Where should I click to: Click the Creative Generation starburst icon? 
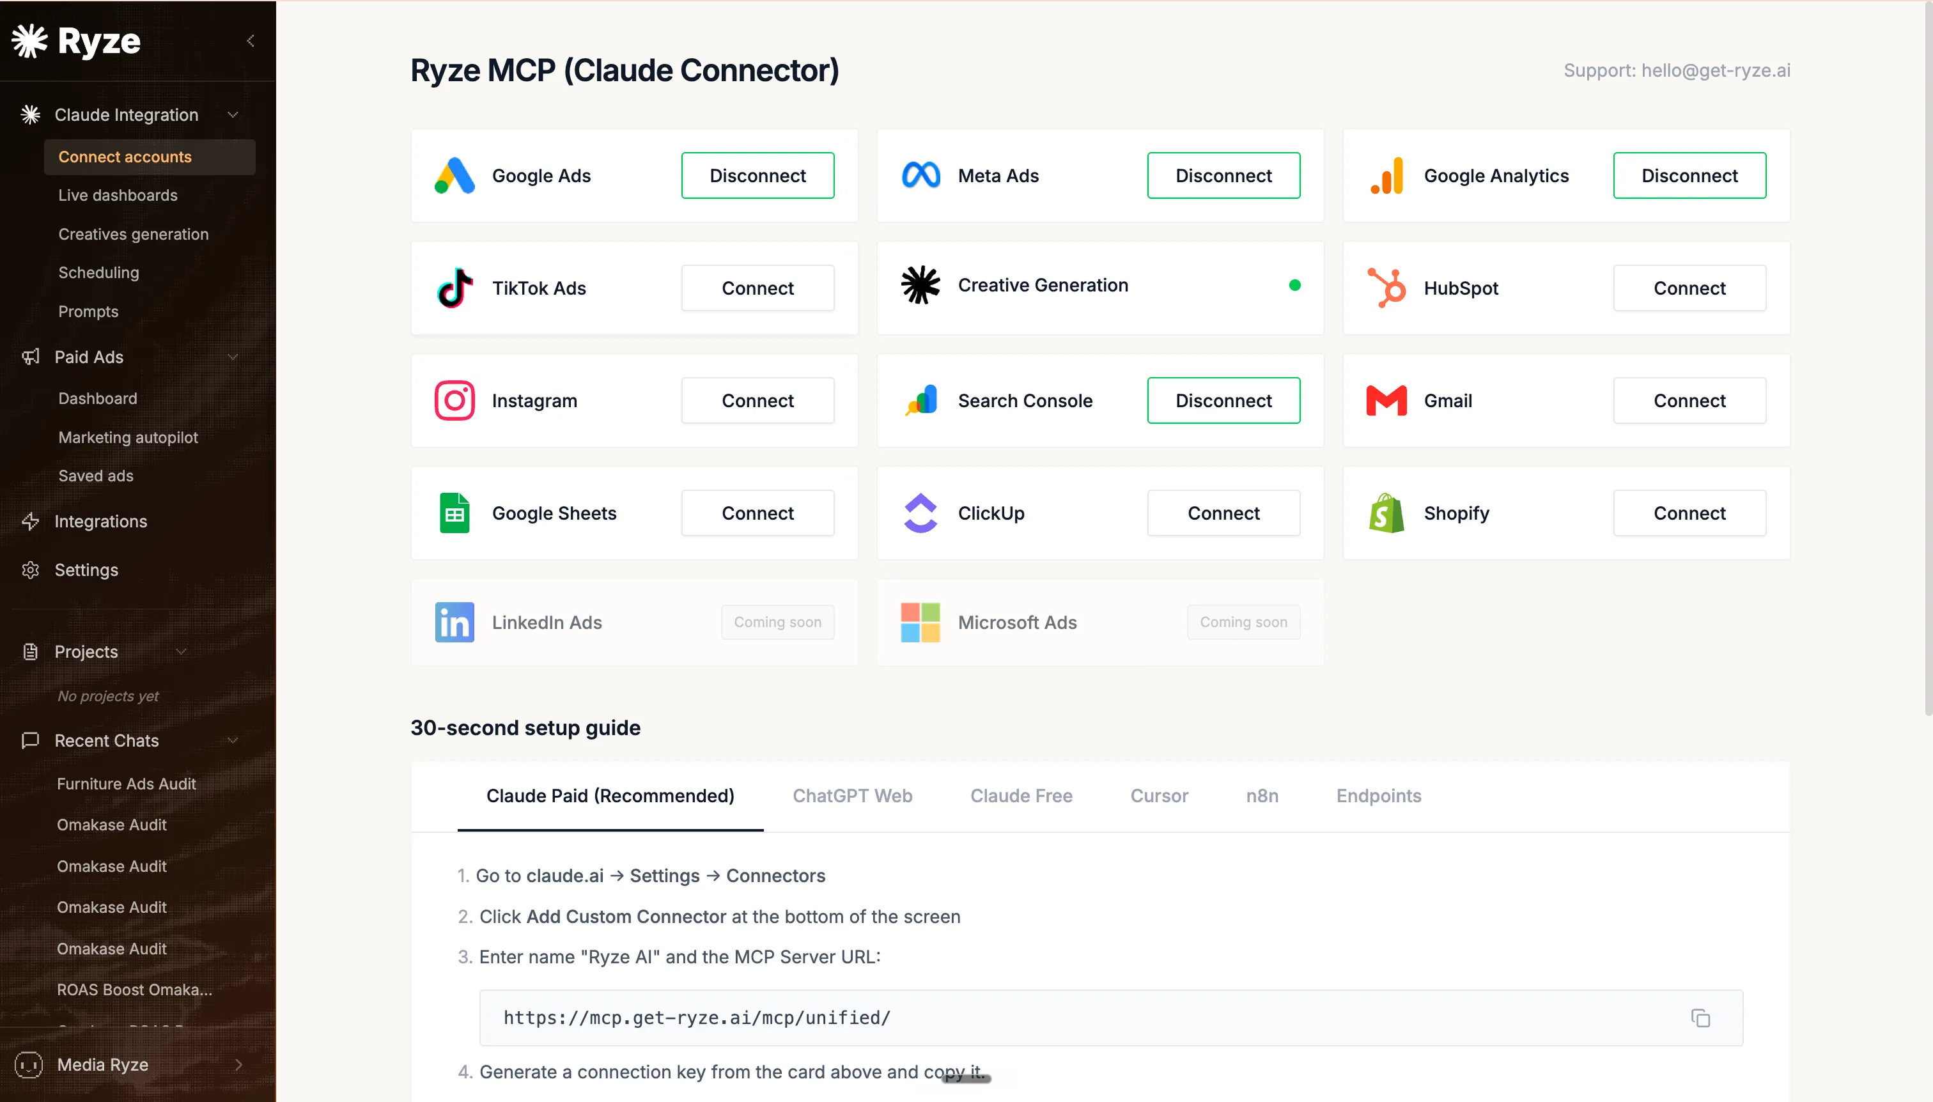tap(920, 285)
